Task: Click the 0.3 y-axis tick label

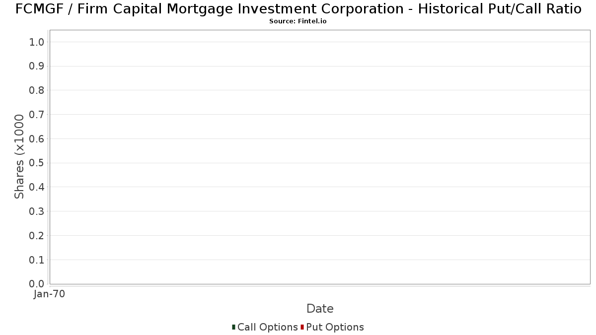Action: coord(37,211)
